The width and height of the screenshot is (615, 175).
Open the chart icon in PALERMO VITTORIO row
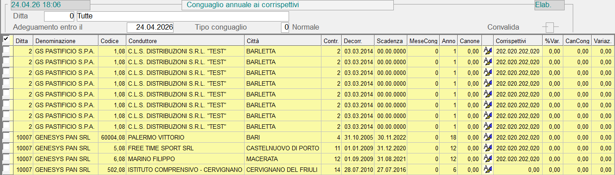tap(488, 137)
